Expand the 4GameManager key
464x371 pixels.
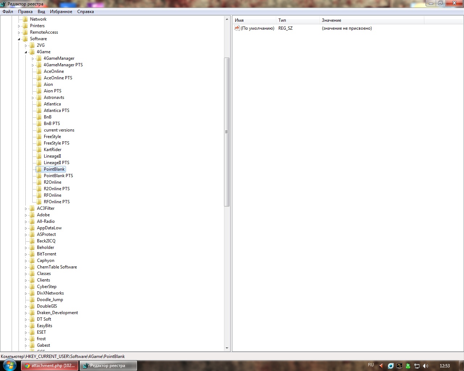(x=33, y=59)
